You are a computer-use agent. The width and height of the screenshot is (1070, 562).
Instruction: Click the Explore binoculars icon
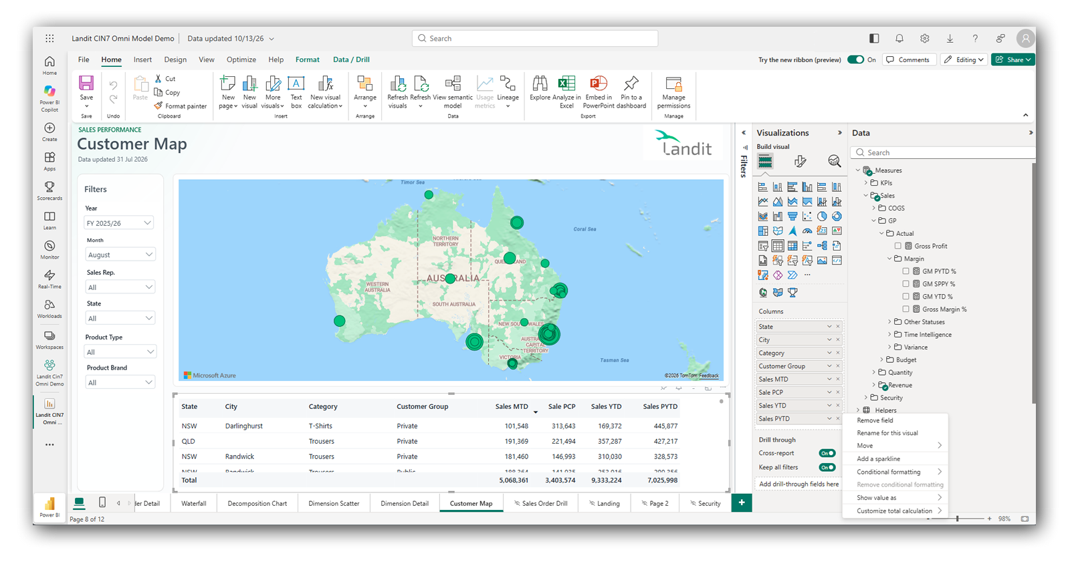pos(540,83)
